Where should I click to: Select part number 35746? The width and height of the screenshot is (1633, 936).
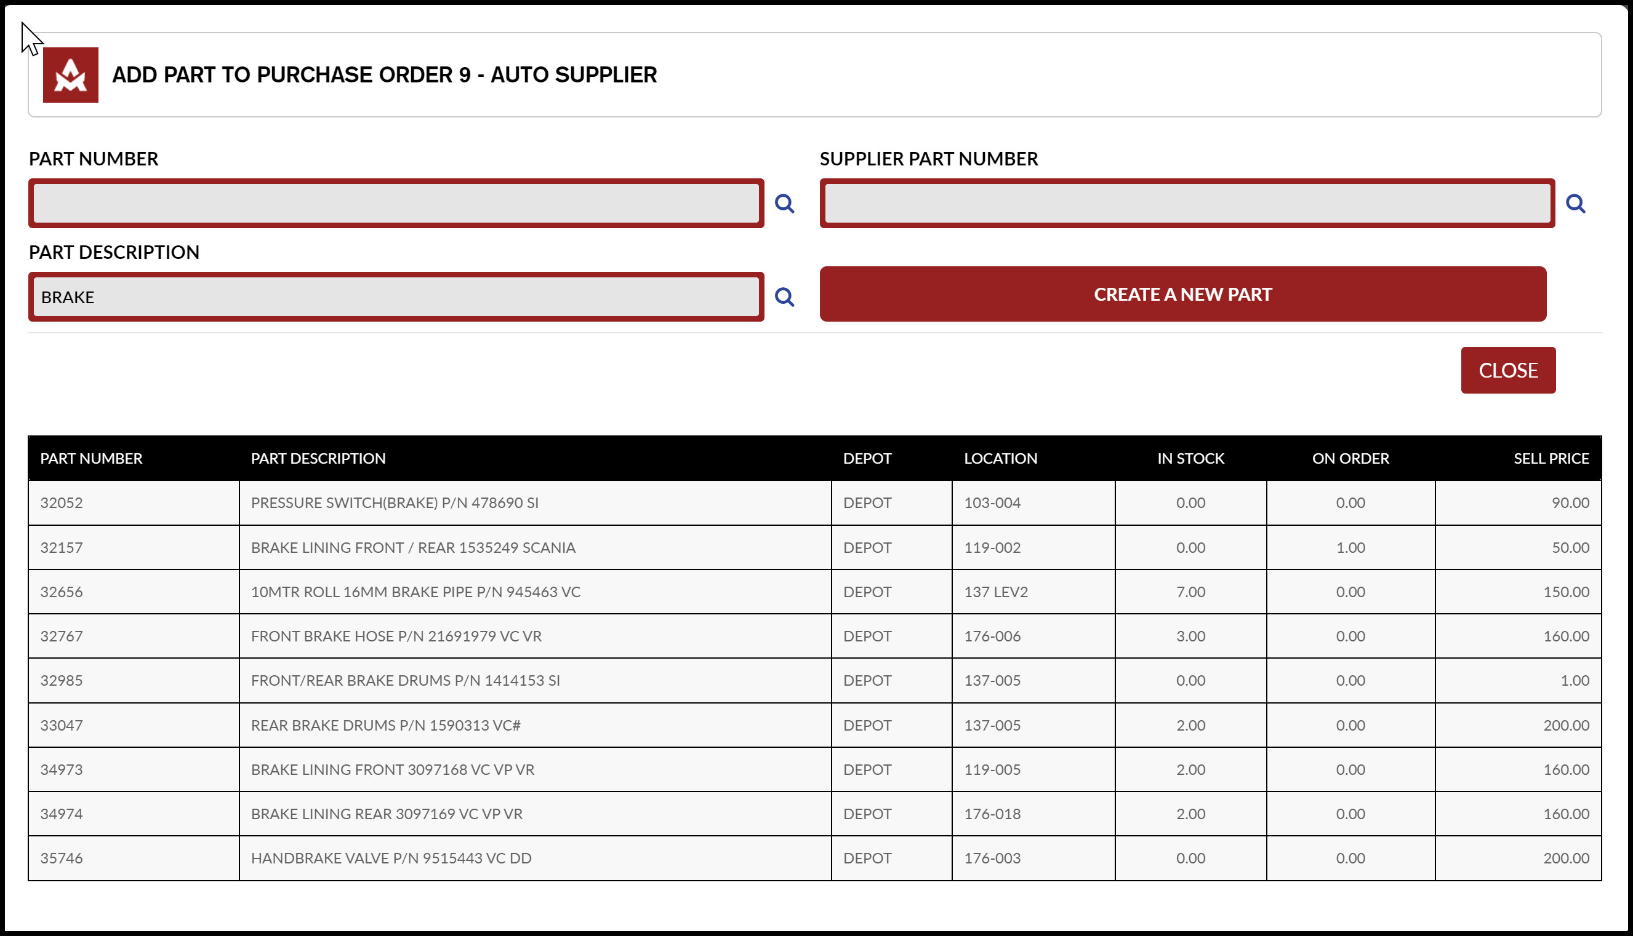click(62, 859)
